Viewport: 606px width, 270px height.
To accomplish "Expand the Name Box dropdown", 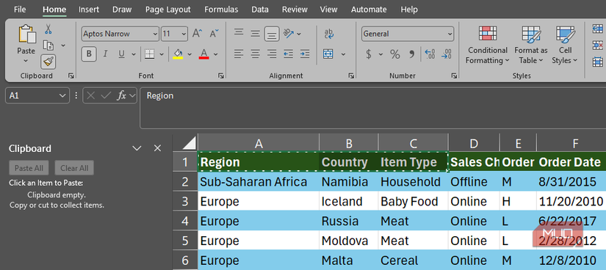I will point(62,95).
